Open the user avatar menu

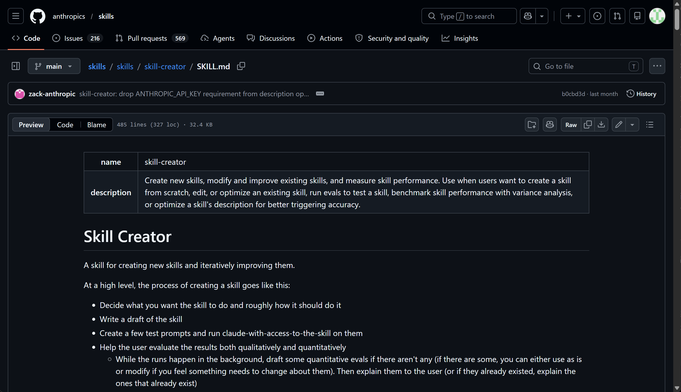coord(657,16)
